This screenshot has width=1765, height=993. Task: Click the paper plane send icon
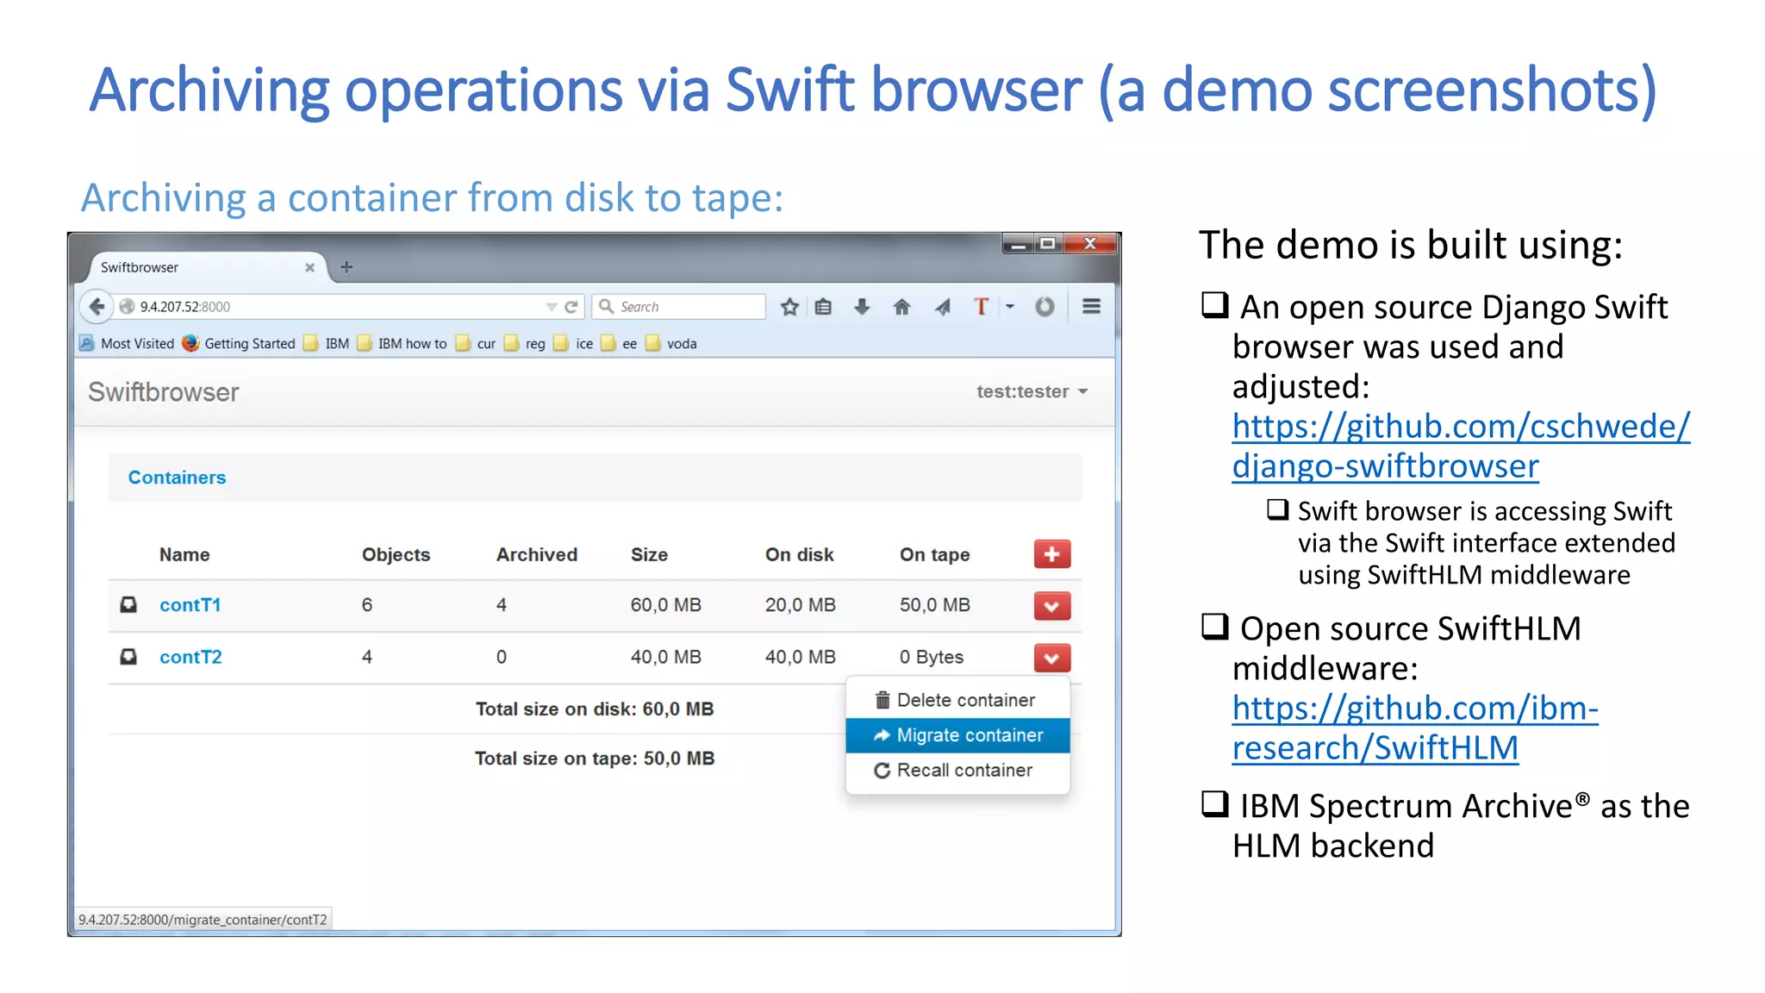tap(942, 307)
